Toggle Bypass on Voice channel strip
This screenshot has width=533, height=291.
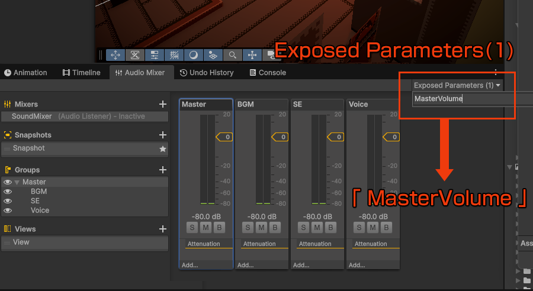(x=386, y=228)
